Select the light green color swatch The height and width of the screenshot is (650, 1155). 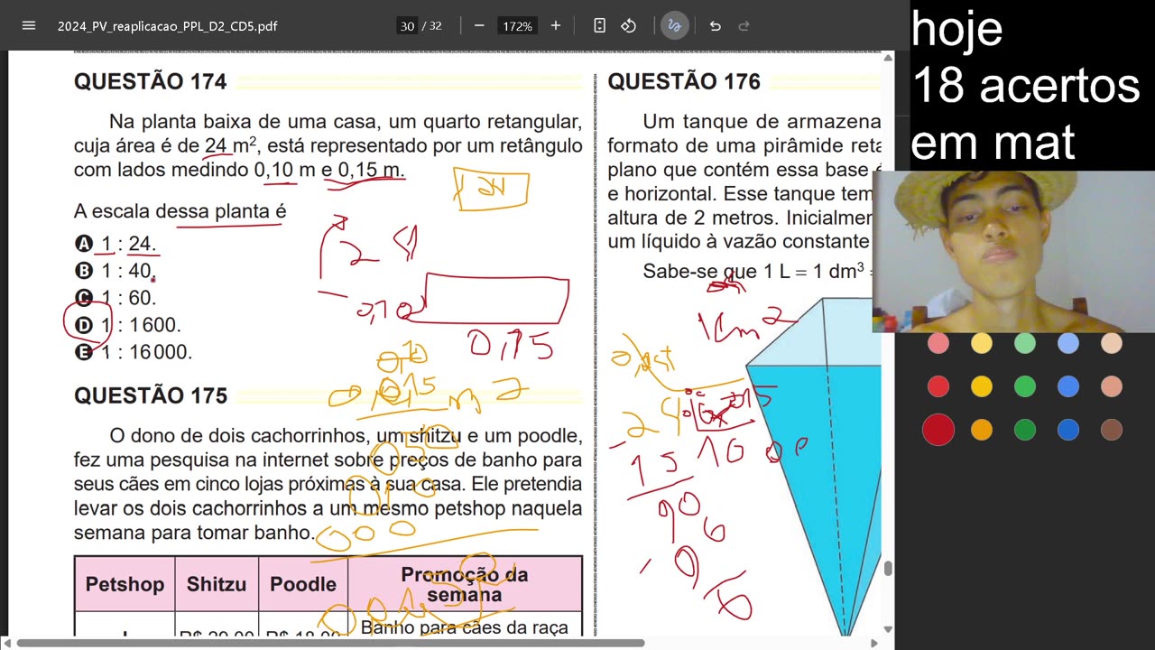[1025, 343]
